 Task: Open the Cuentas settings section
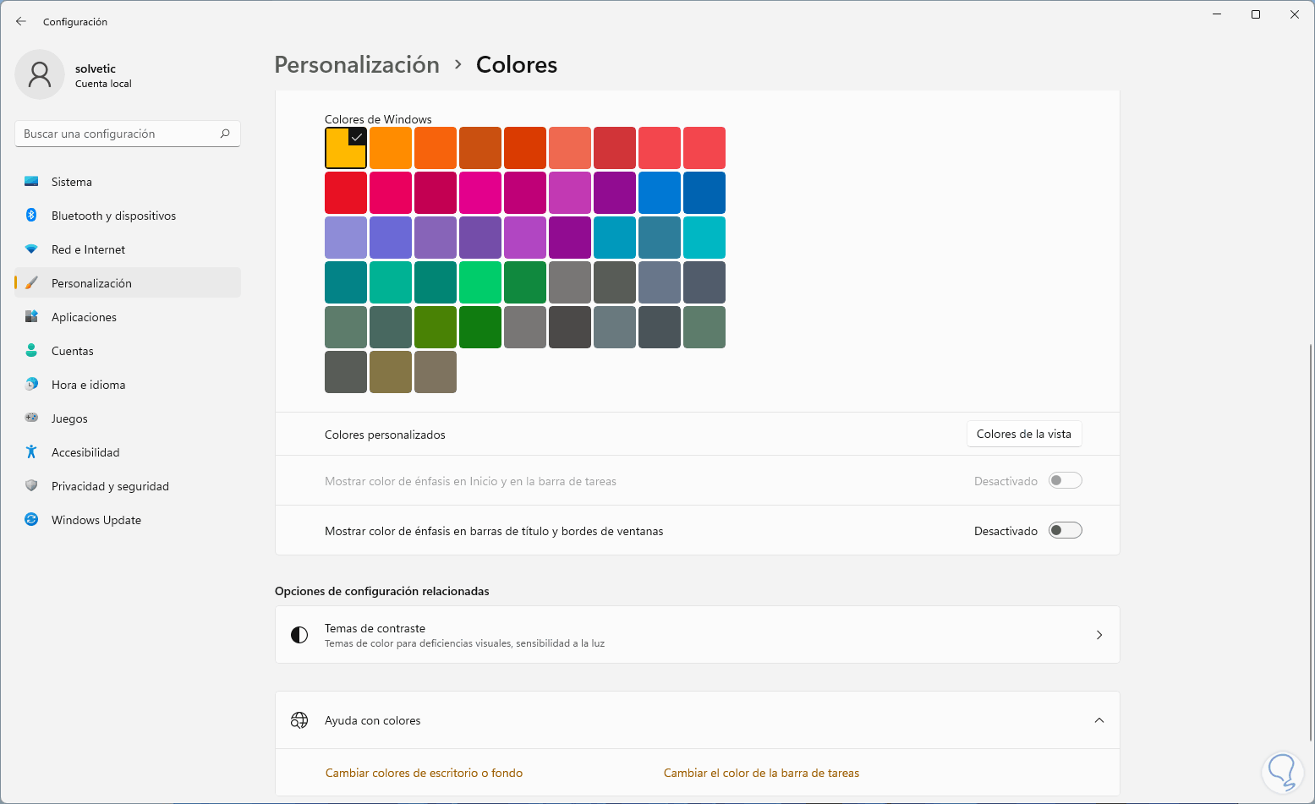(x=73, y=351)
